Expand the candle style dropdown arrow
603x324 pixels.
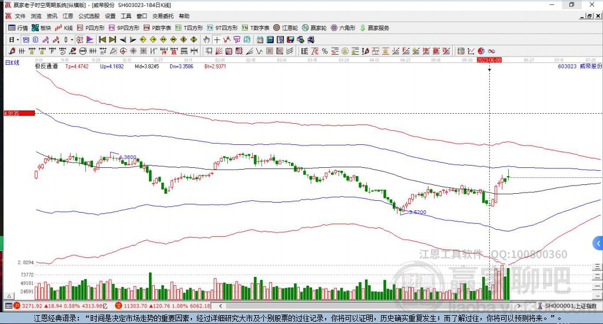72,39
